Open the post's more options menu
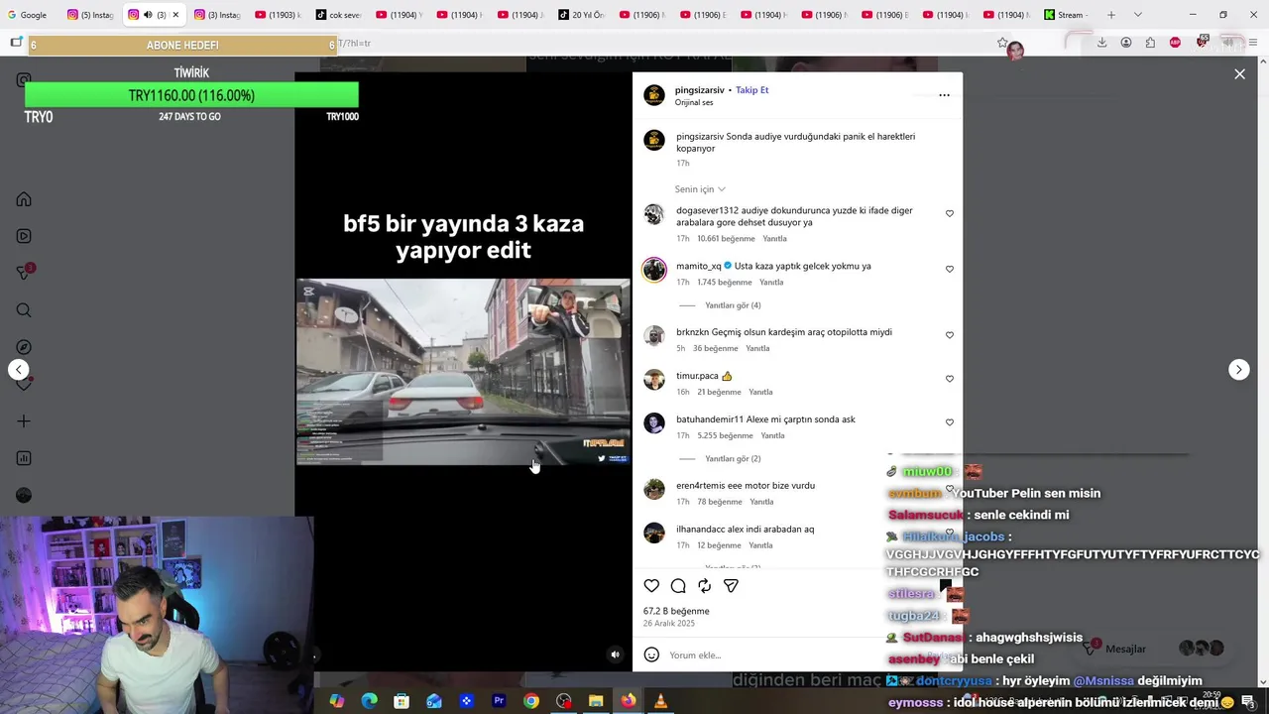 click(944, 95)
